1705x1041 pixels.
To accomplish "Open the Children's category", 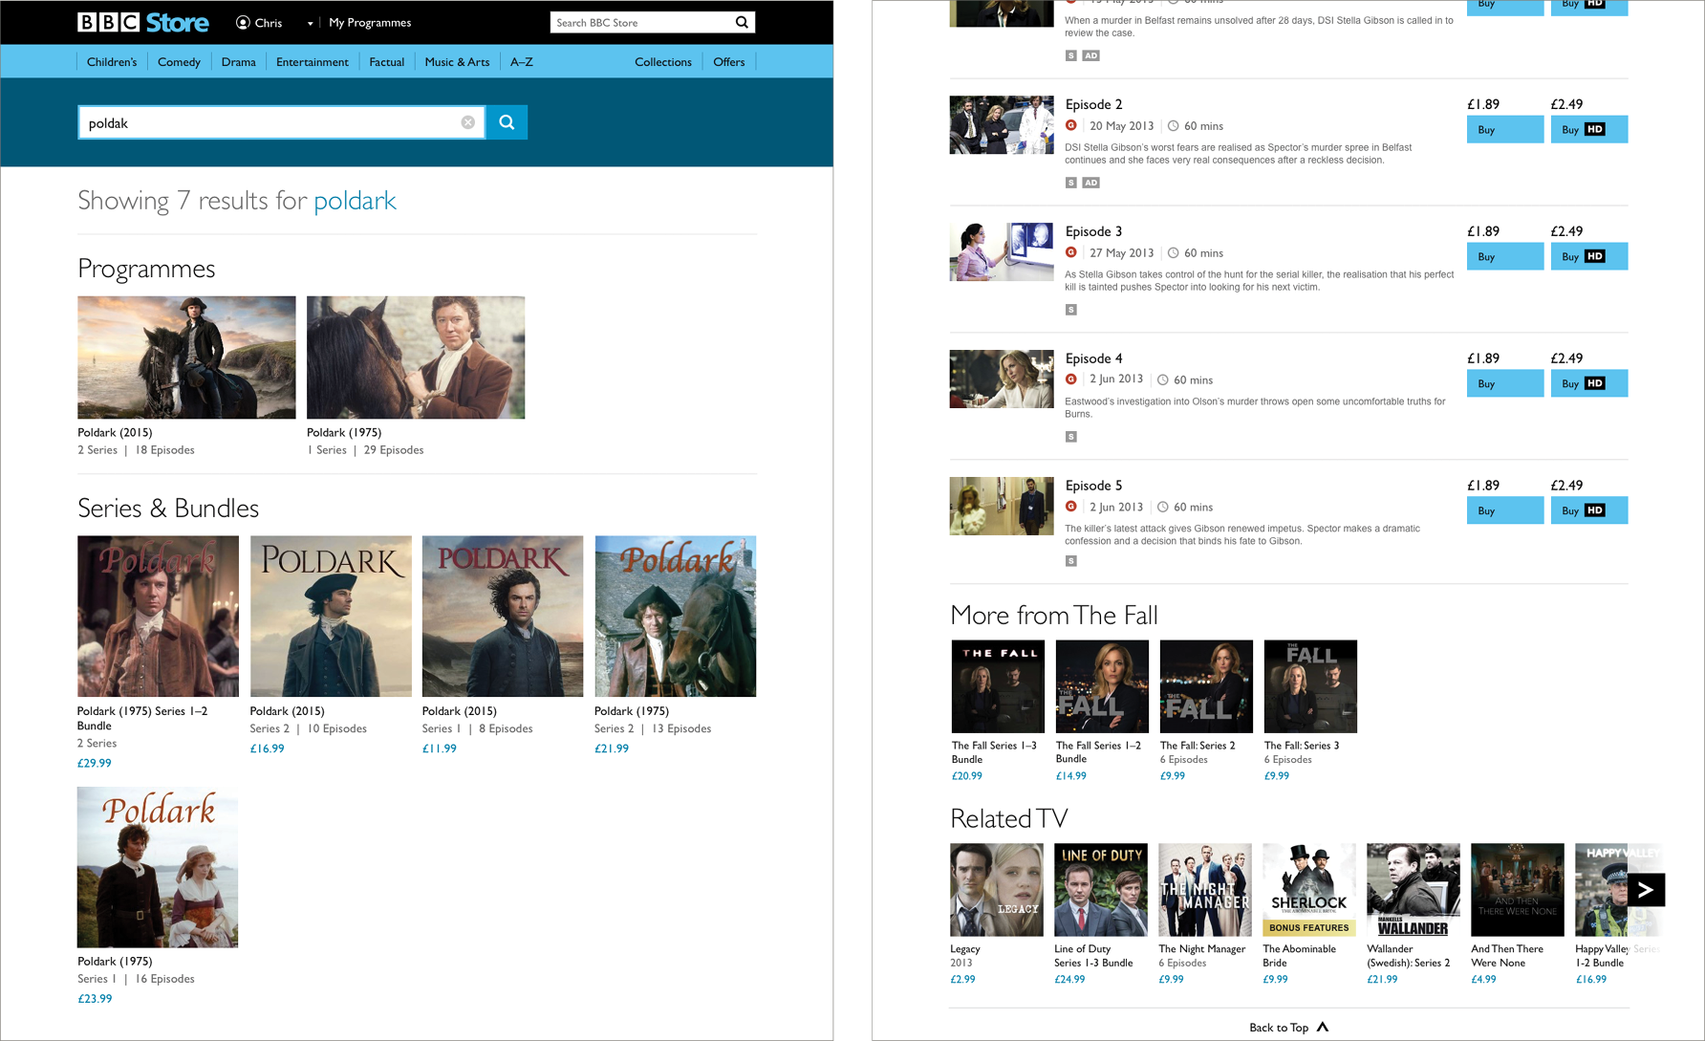I will point(112,62).
